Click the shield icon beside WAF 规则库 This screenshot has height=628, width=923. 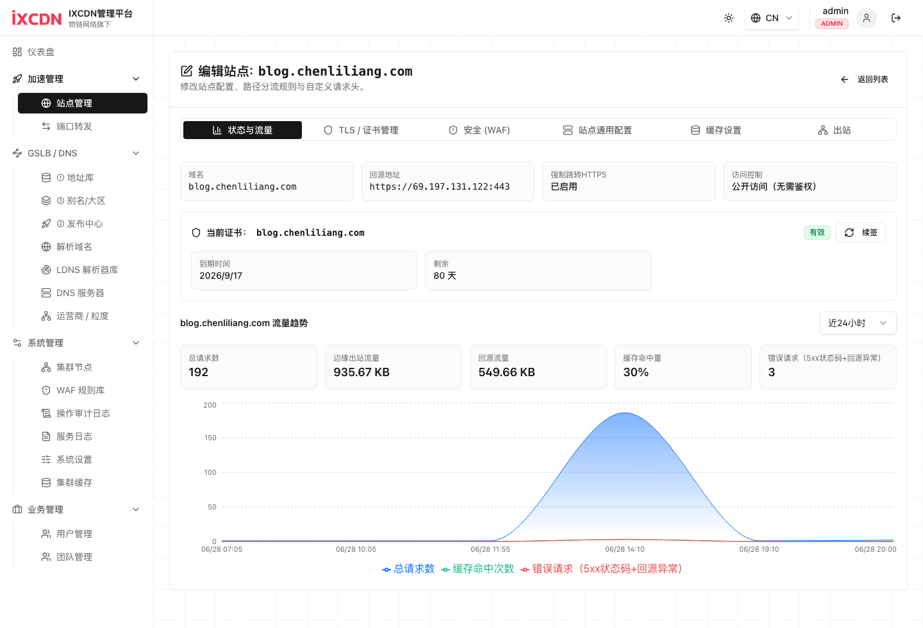pyautogui.click(x=46, y=390)
